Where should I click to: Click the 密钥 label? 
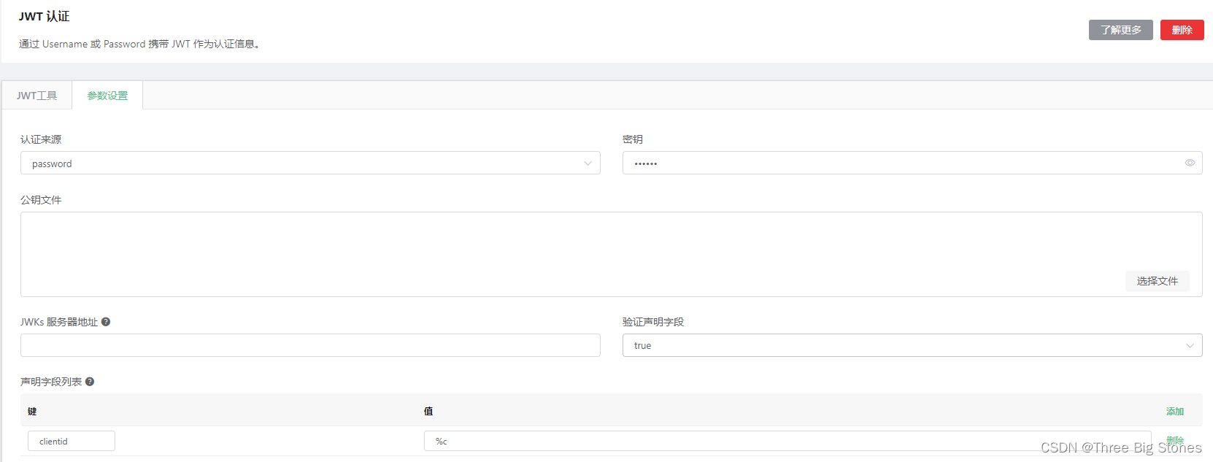click(x=633, y=139)
